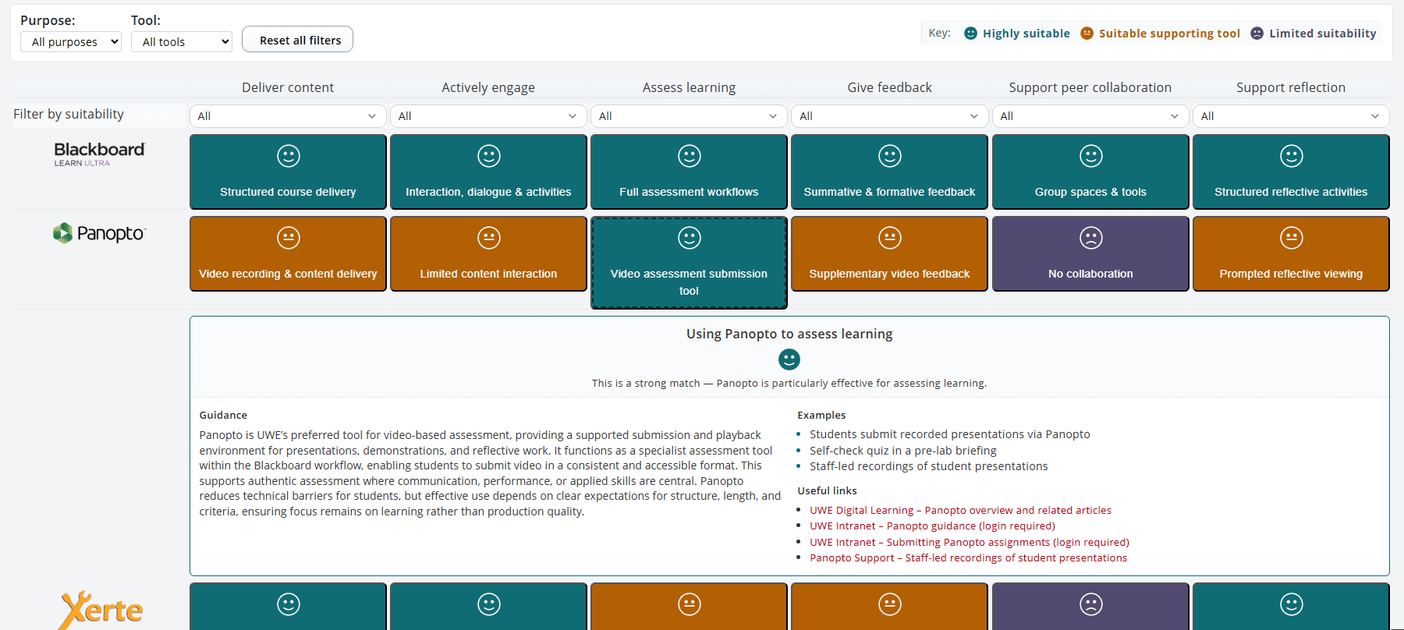Viewport: 1404px width, 630px height.
Task: Click the Limited suitability sad face key icon
Action: [x=1257, y=34]
